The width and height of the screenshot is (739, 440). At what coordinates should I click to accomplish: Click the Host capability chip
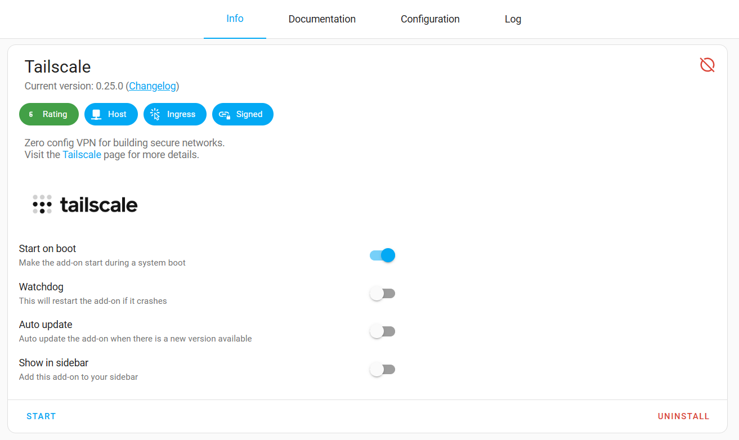point(111,114)
